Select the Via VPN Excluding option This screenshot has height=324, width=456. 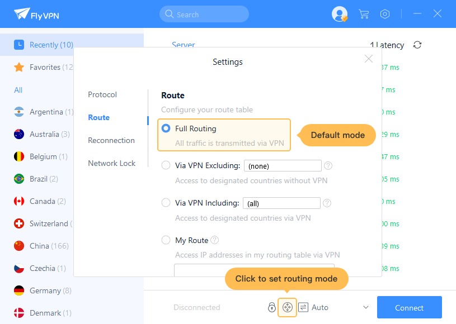pos(166,165)
